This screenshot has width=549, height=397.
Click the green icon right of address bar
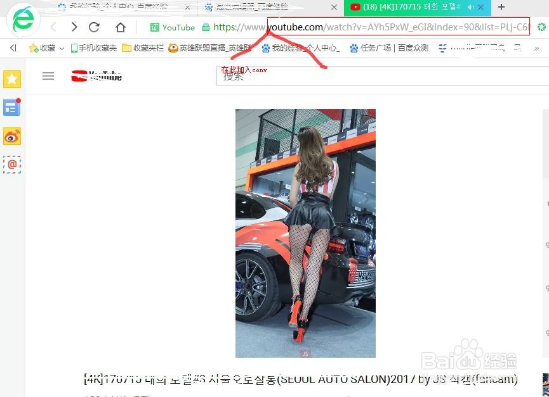point(541,27)
